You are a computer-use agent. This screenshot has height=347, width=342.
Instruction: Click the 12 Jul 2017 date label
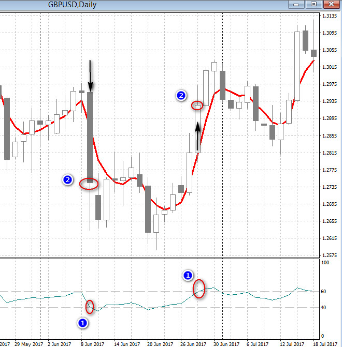coord(292,344)
